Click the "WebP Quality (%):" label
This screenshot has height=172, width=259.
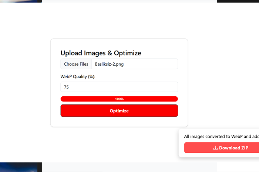[78, 77]
